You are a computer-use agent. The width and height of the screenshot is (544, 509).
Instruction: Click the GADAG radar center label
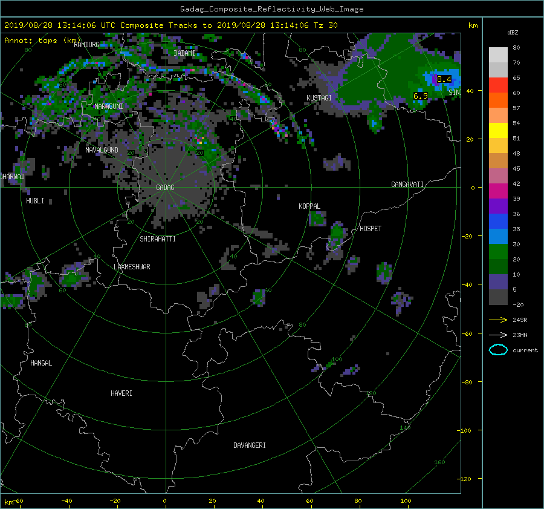click(x=165, y=188)
